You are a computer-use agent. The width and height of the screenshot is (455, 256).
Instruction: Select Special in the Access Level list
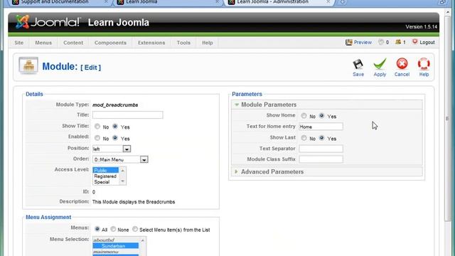[106, 182]
